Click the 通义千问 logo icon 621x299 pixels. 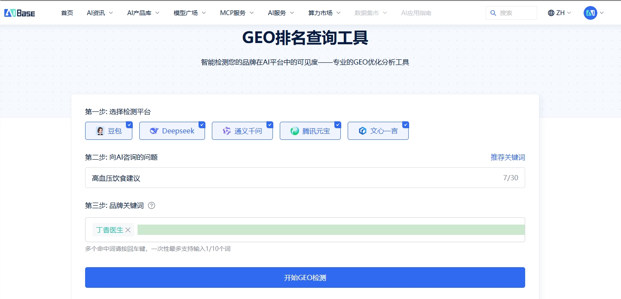[x=227, y=131]
